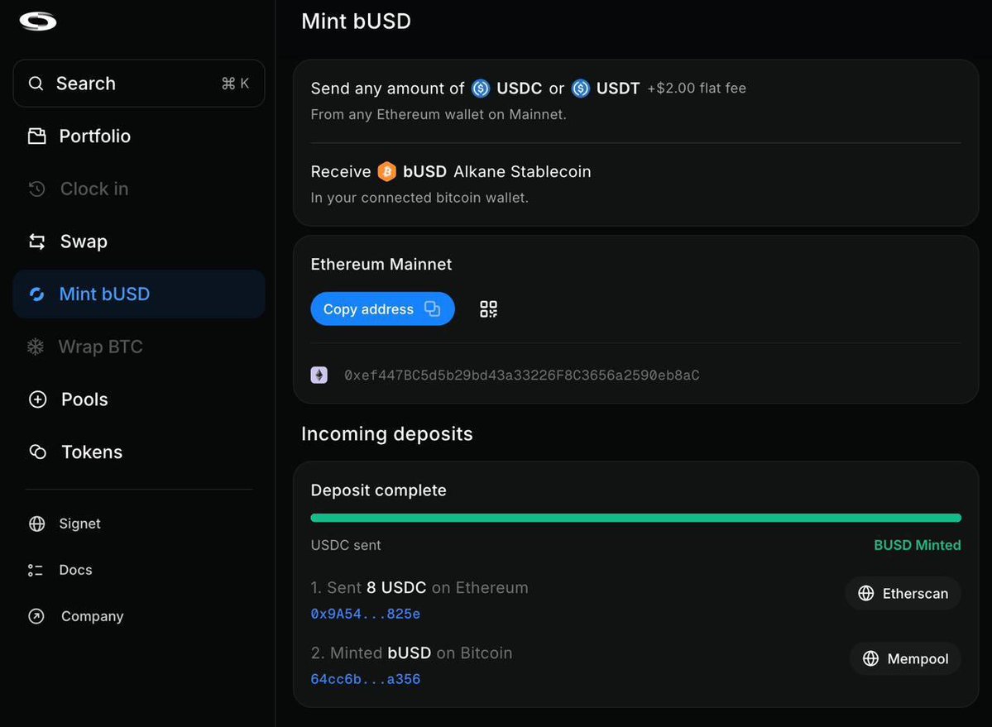This screenshot has height=727, width=992.
Task: Click the app logo in sidebar
Action: (x=38, y=22)
